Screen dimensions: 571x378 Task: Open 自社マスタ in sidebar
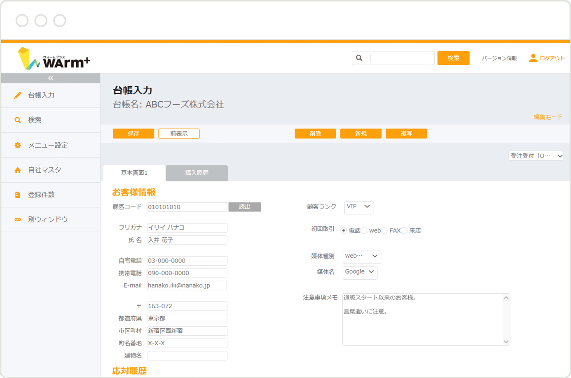click(51, 170)
